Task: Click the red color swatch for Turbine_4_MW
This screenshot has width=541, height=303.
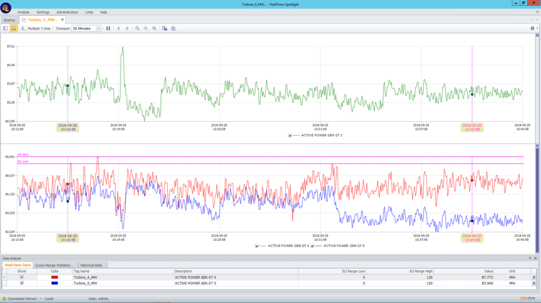Action: tap(54, 277)
